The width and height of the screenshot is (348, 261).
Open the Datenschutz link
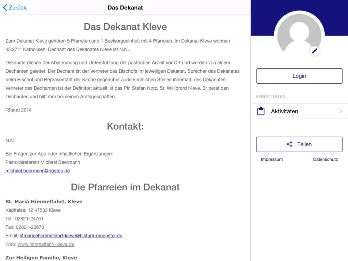[x=325, y=159]
